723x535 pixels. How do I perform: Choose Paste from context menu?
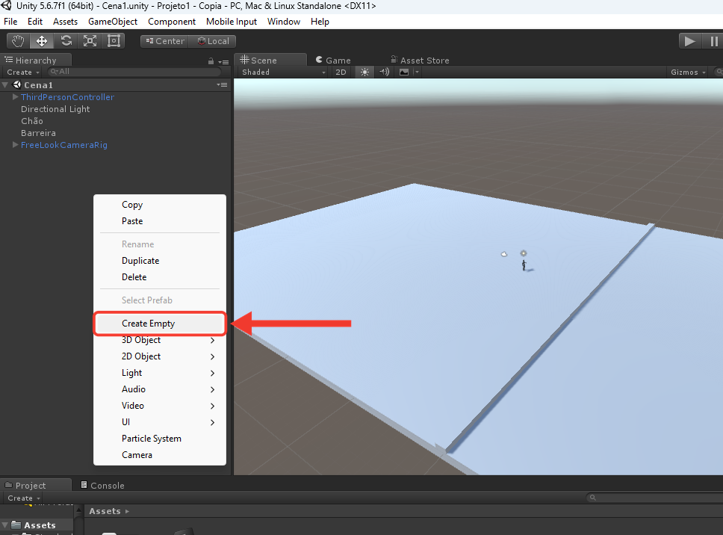[x=160, y=221]
